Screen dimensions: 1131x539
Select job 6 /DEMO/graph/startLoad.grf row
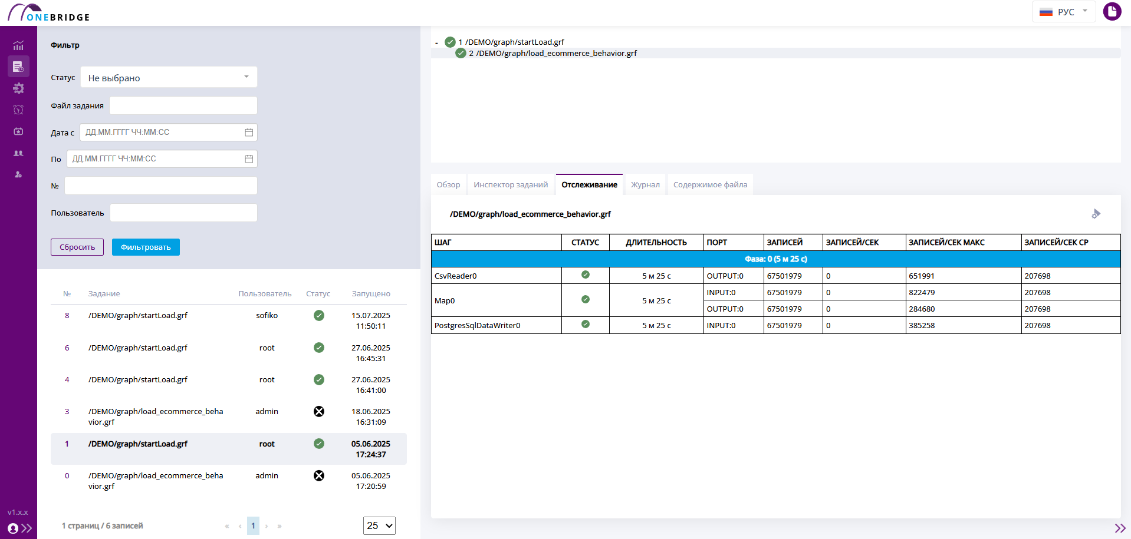(229, 353)
